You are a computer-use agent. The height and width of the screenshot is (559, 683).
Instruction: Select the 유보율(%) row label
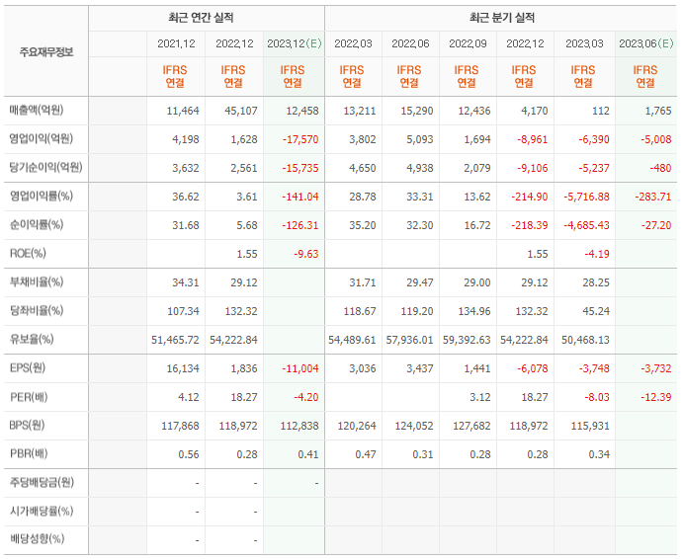tap(32, 340)
